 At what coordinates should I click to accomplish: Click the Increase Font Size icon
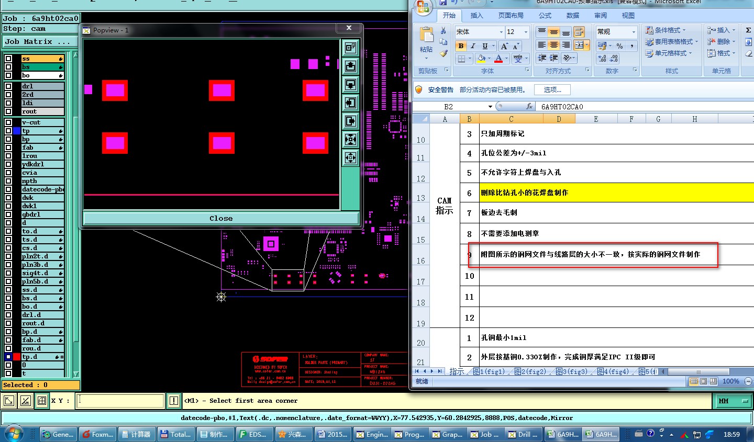tap(504, 46)
